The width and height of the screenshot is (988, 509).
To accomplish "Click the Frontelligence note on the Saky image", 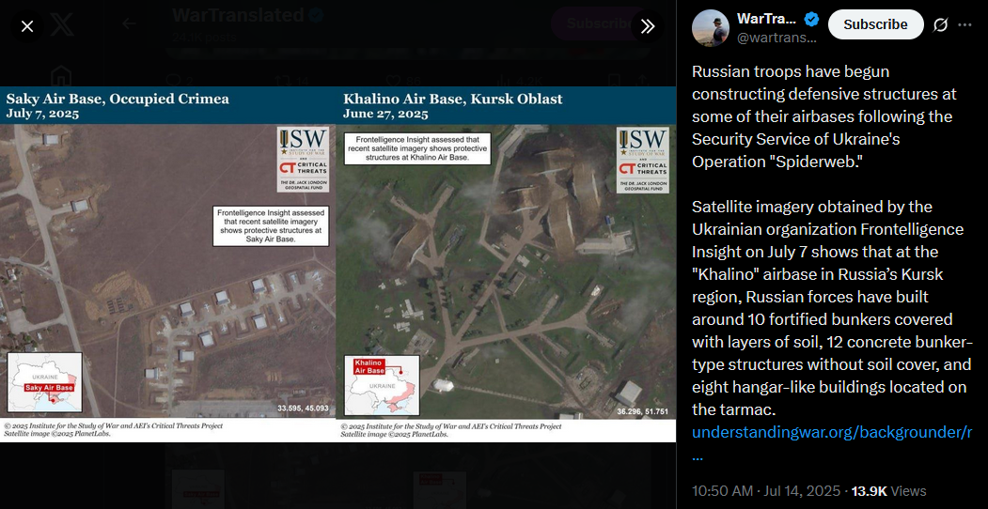I will [271, 226].
